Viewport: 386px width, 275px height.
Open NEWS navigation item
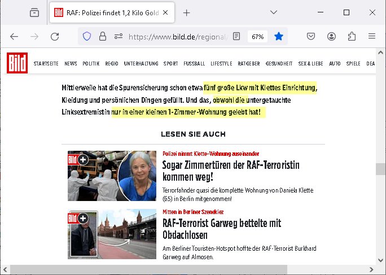tap(71, 64)
